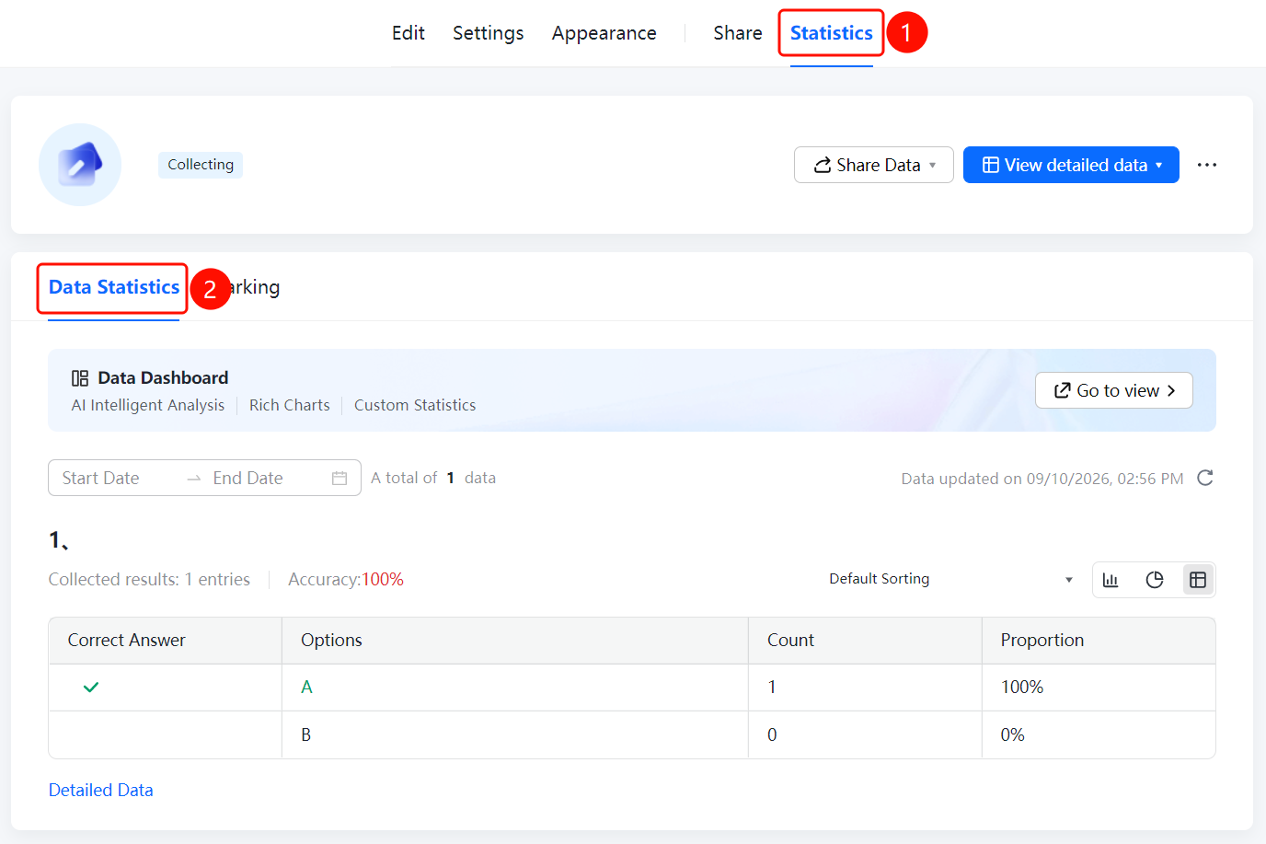Click option A in the table

pos(306,688)
